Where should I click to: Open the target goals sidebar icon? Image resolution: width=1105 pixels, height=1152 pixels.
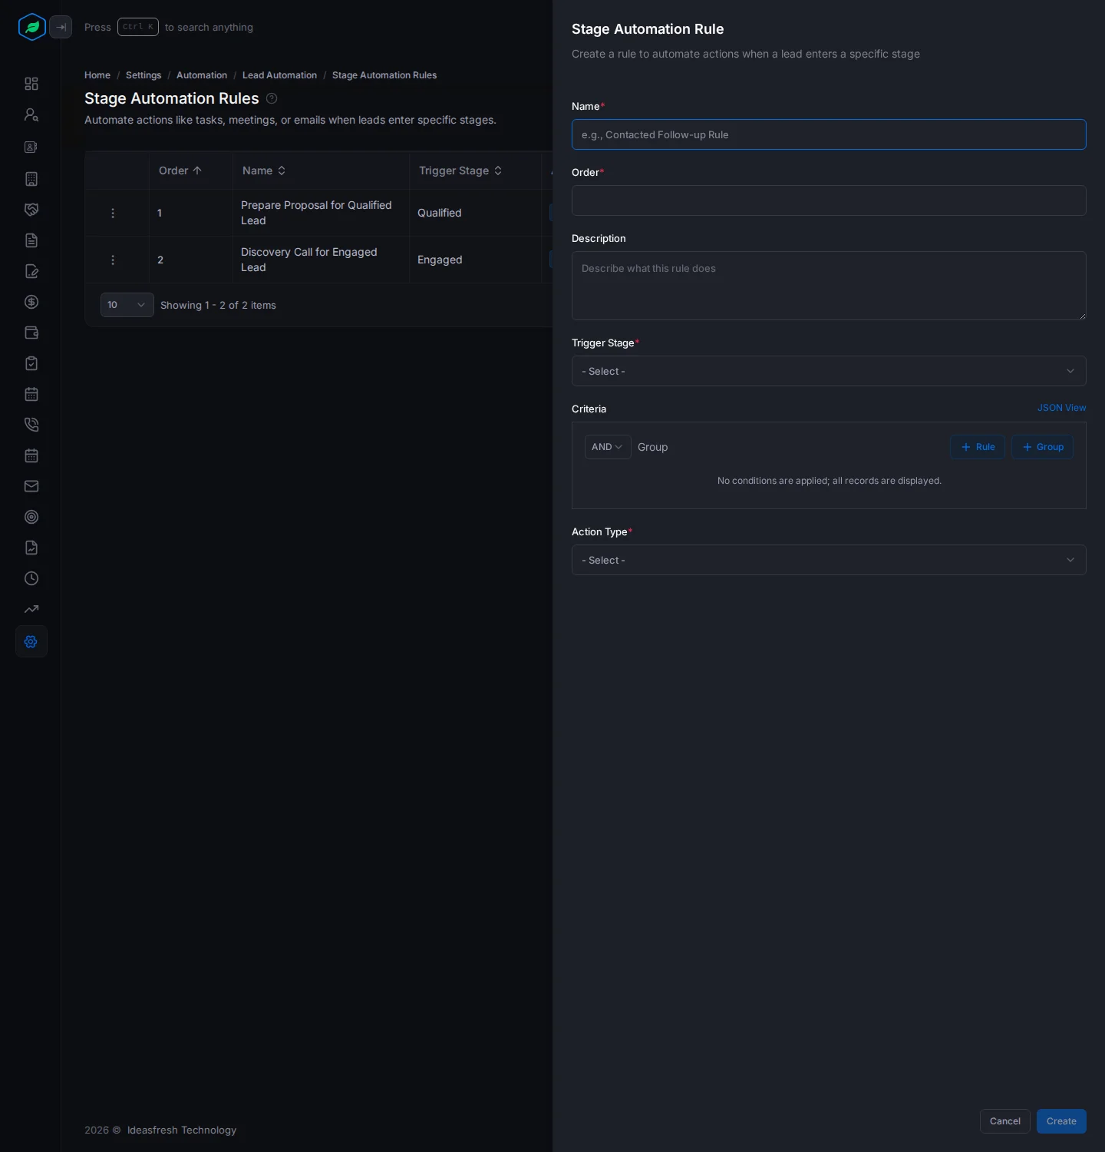click(31, 517)
